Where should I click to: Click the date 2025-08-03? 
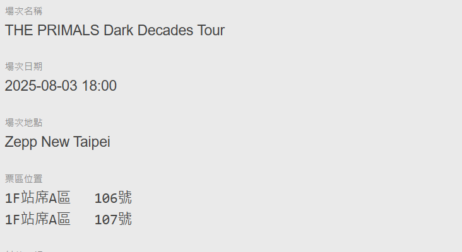click(41, 86)
